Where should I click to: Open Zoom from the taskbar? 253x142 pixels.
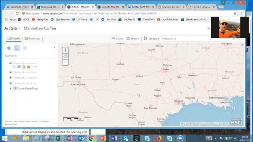click(180, 138)
